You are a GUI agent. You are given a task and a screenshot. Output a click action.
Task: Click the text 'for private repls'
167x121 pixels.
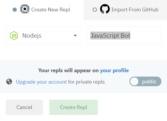[x=86, y=82]
